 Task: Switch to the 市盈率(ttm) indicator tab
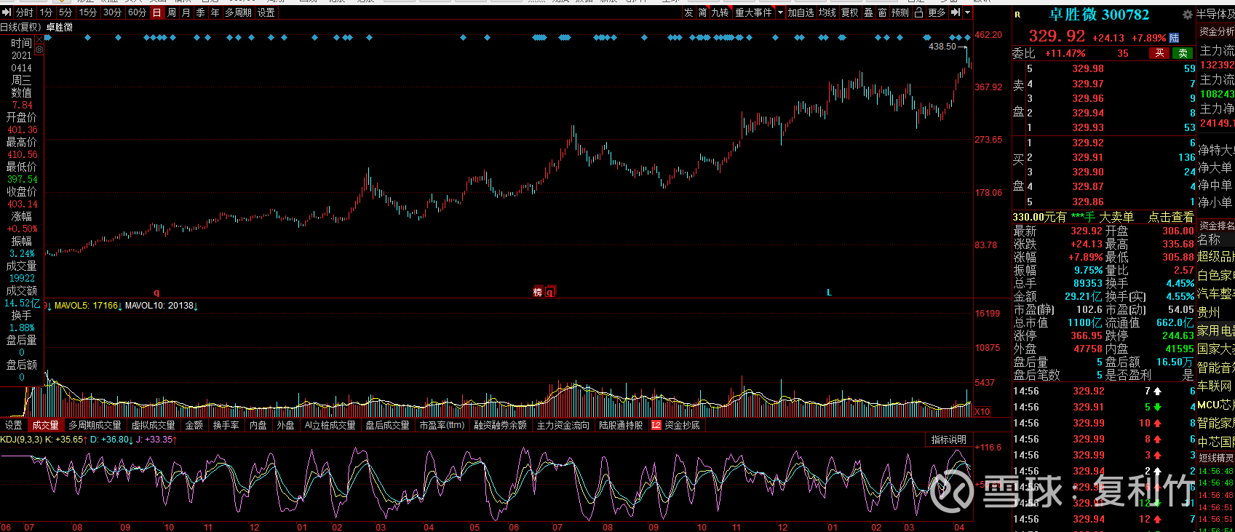click(x=442, y=425)
